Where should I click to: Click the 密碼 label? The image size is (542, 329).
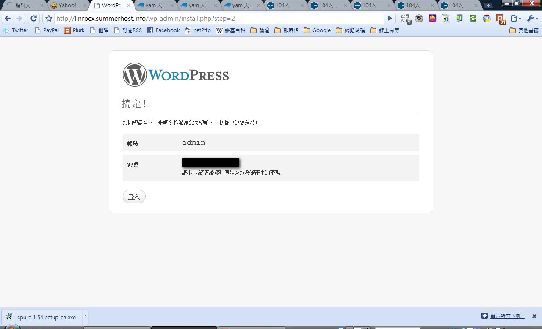133,165
